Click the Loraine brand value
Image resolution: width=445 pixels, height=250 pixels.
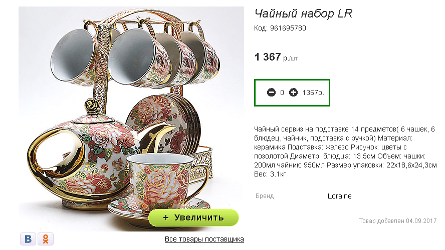point(339,196)
